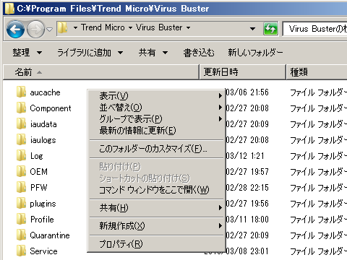This screenshot has height=260, width=347.
Task: Open address bar history dropdown arrow
Action: 252,29
